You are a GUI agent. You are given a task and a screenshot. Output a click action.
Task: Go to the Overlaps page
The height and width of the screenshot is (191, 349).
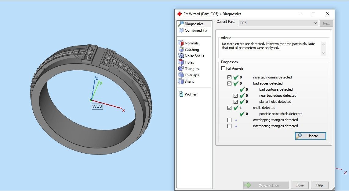[192, 75]
